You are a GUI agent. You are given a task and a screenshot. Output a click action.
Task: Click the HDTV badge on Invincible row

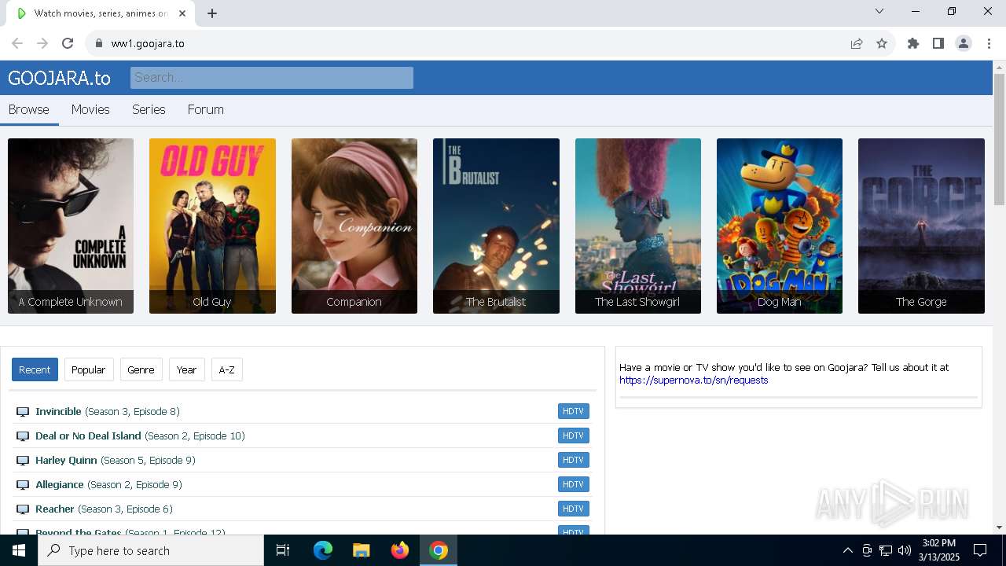[574, 411]
